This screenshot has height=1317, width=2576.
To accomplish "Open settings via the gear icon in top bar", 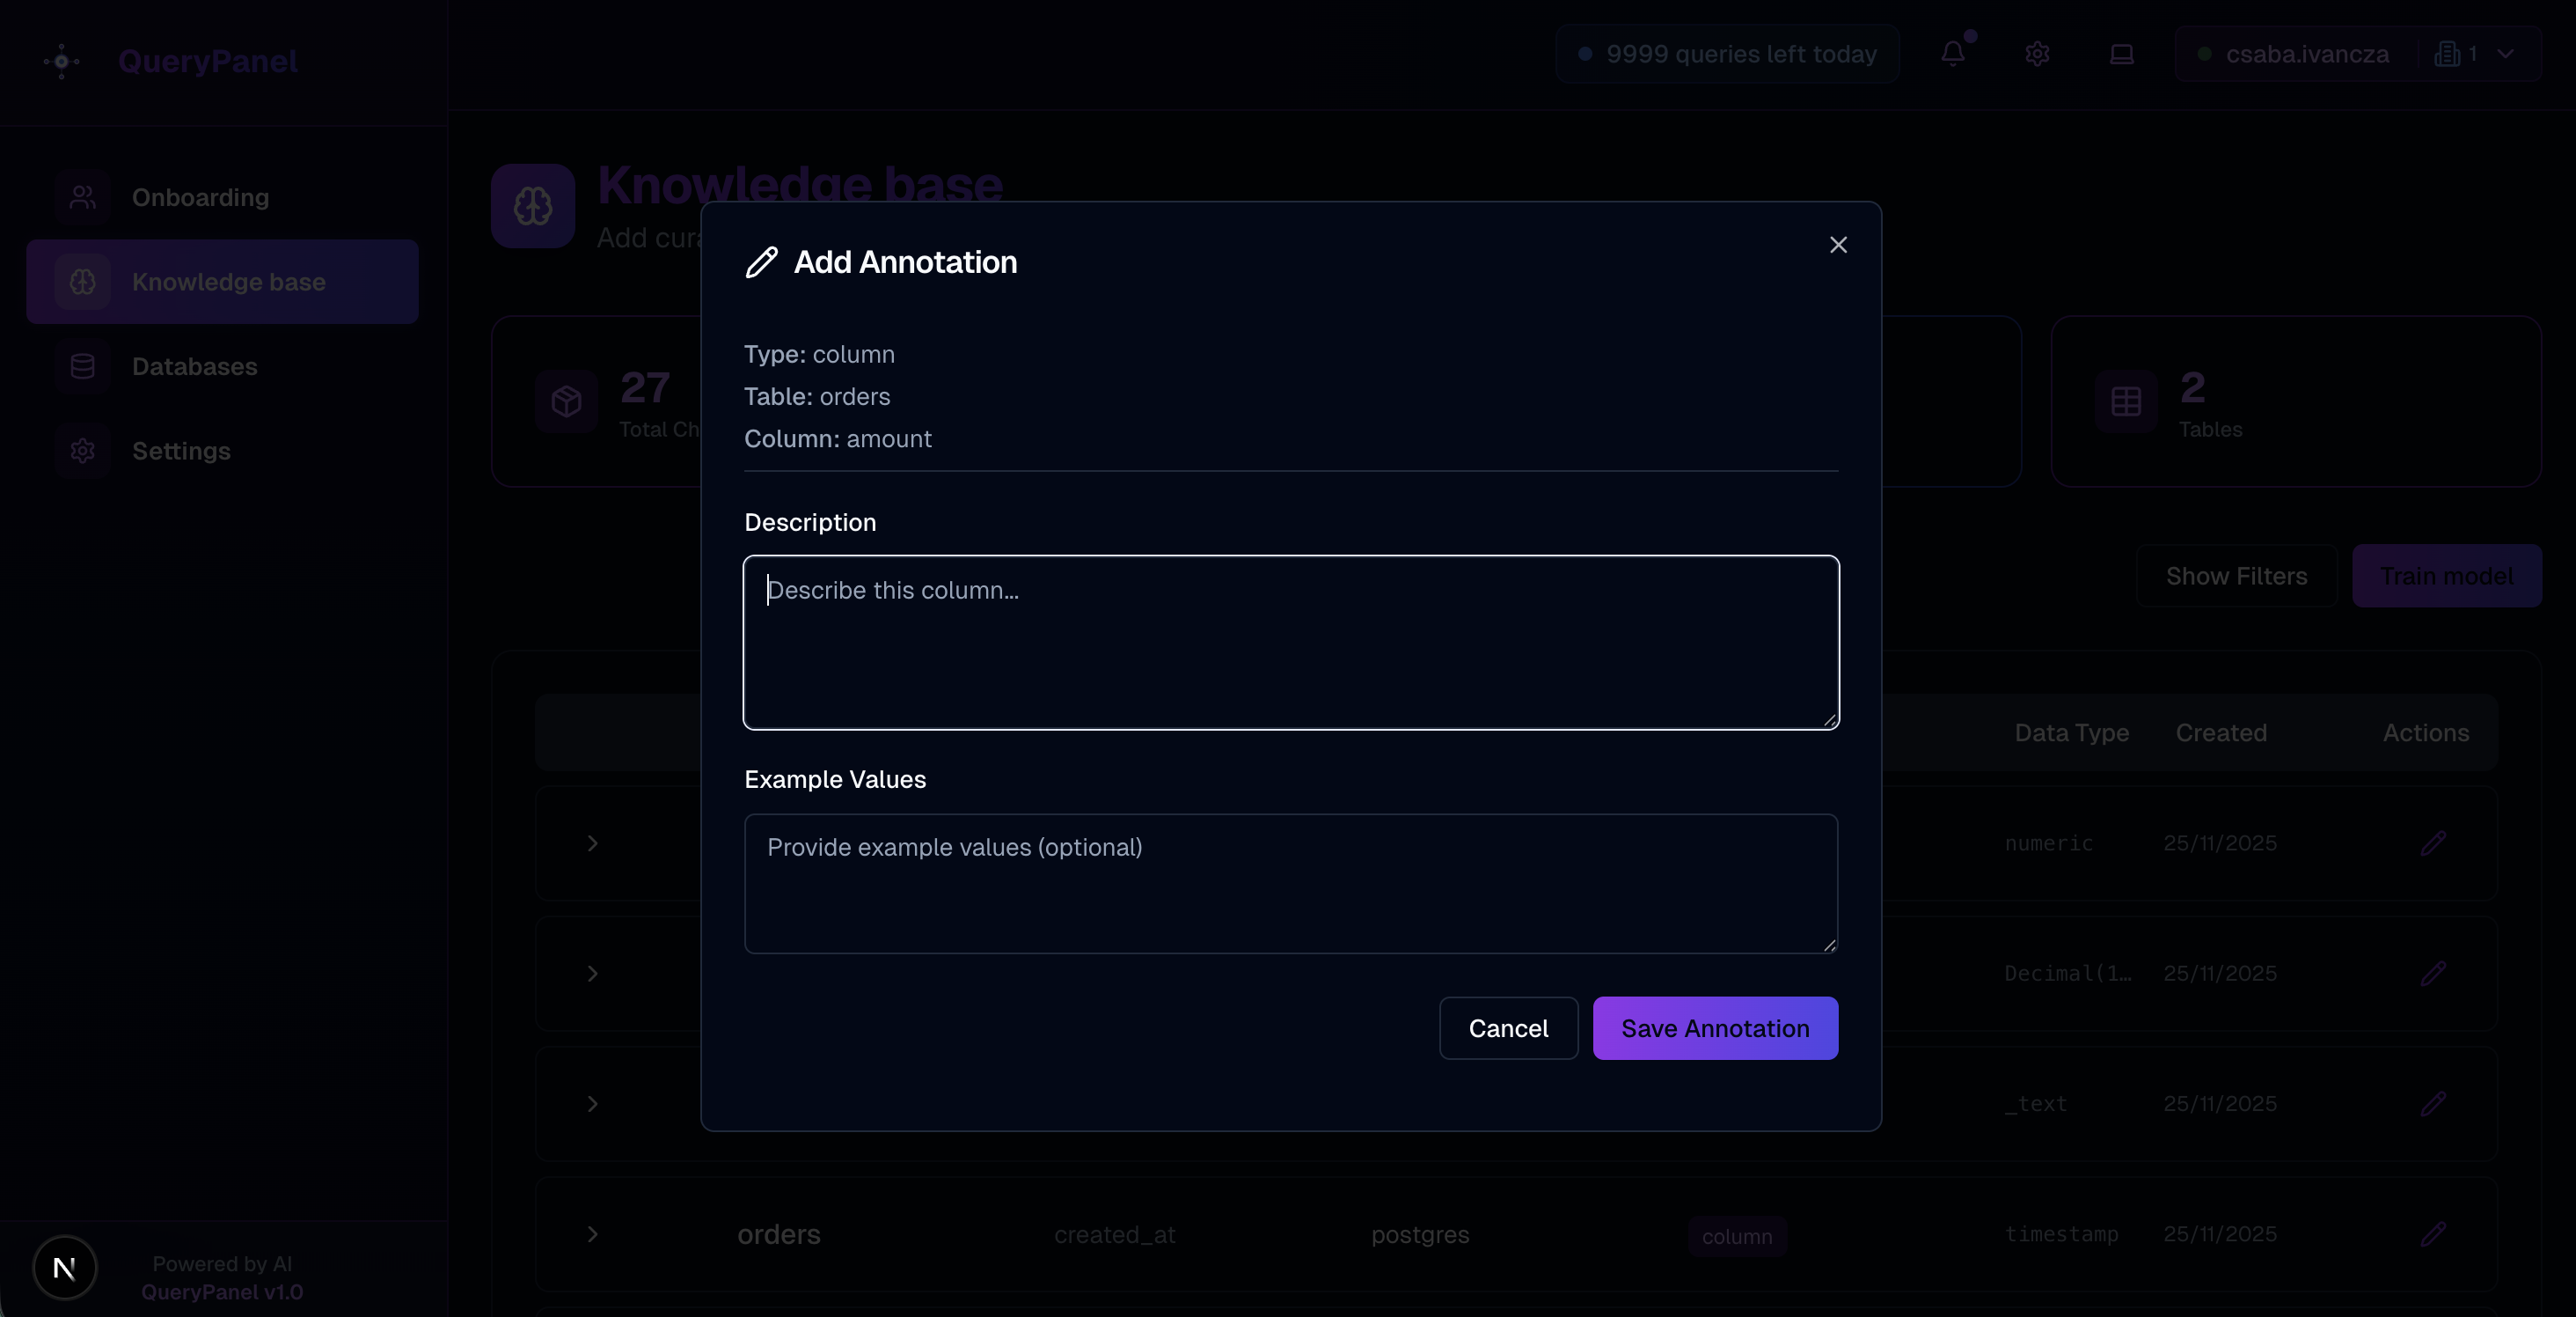I will 2037,53.
